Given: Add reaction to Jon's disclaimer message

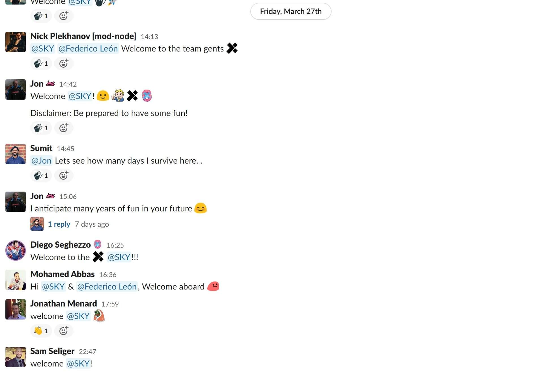Looking at the screenshot, I should coord(64,128).
